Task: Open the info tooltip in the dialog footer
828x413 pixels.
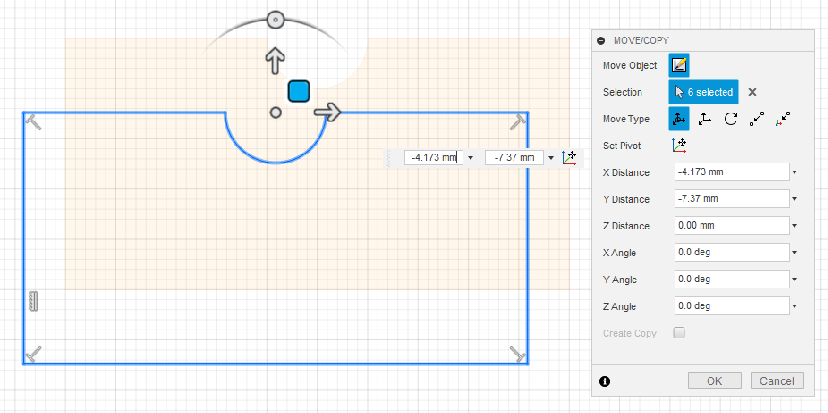Action: (604, 381)
